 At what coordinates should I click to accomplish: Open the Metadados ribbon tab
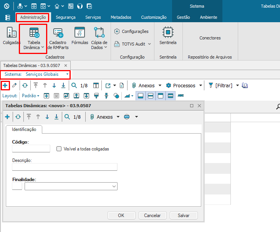point(121,17)
